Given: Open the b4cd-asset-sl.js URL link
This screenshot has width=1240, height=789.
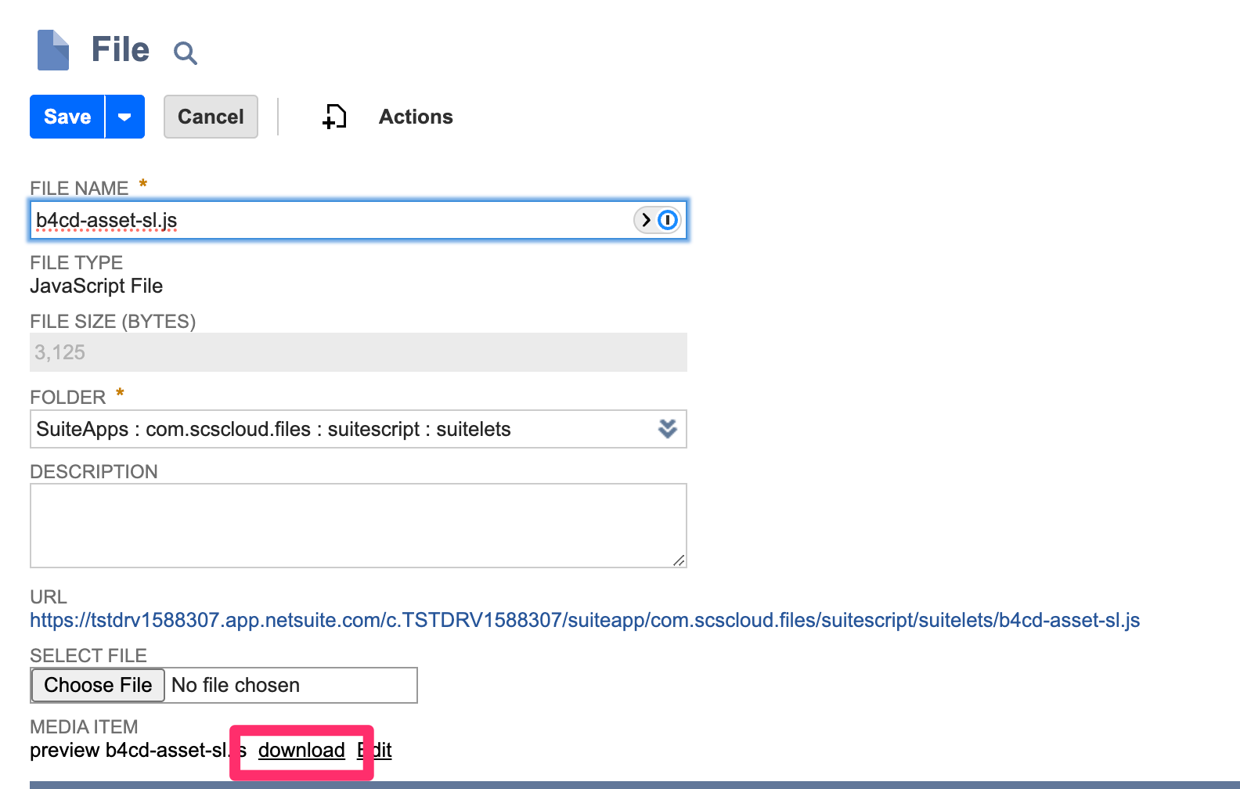Looking at the screenshot, I should 584,620.
